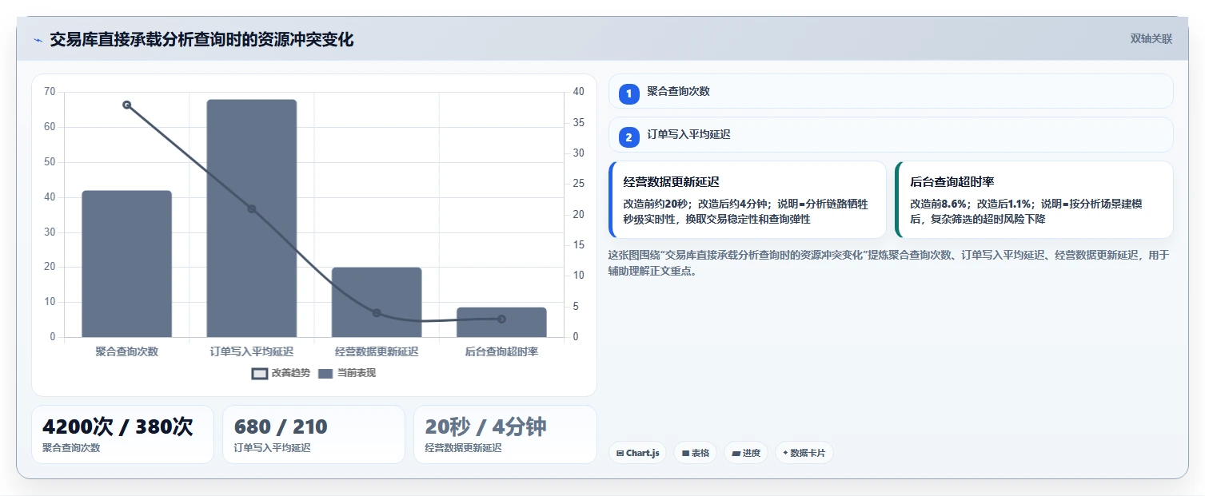Viewport: 1205px width, 496px height.
Task: Click the number 2 badge
Action: pyautogui.click(x=628, y=137)
